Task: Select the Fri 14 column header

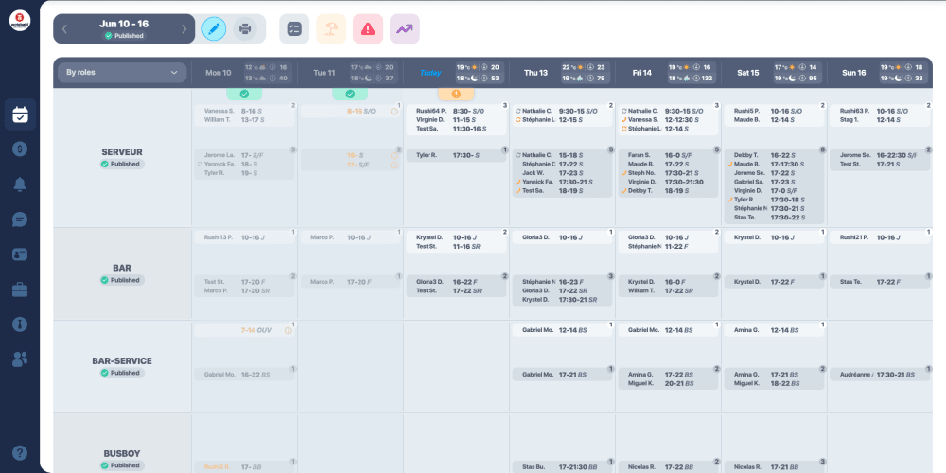Action: click(642, 73)
